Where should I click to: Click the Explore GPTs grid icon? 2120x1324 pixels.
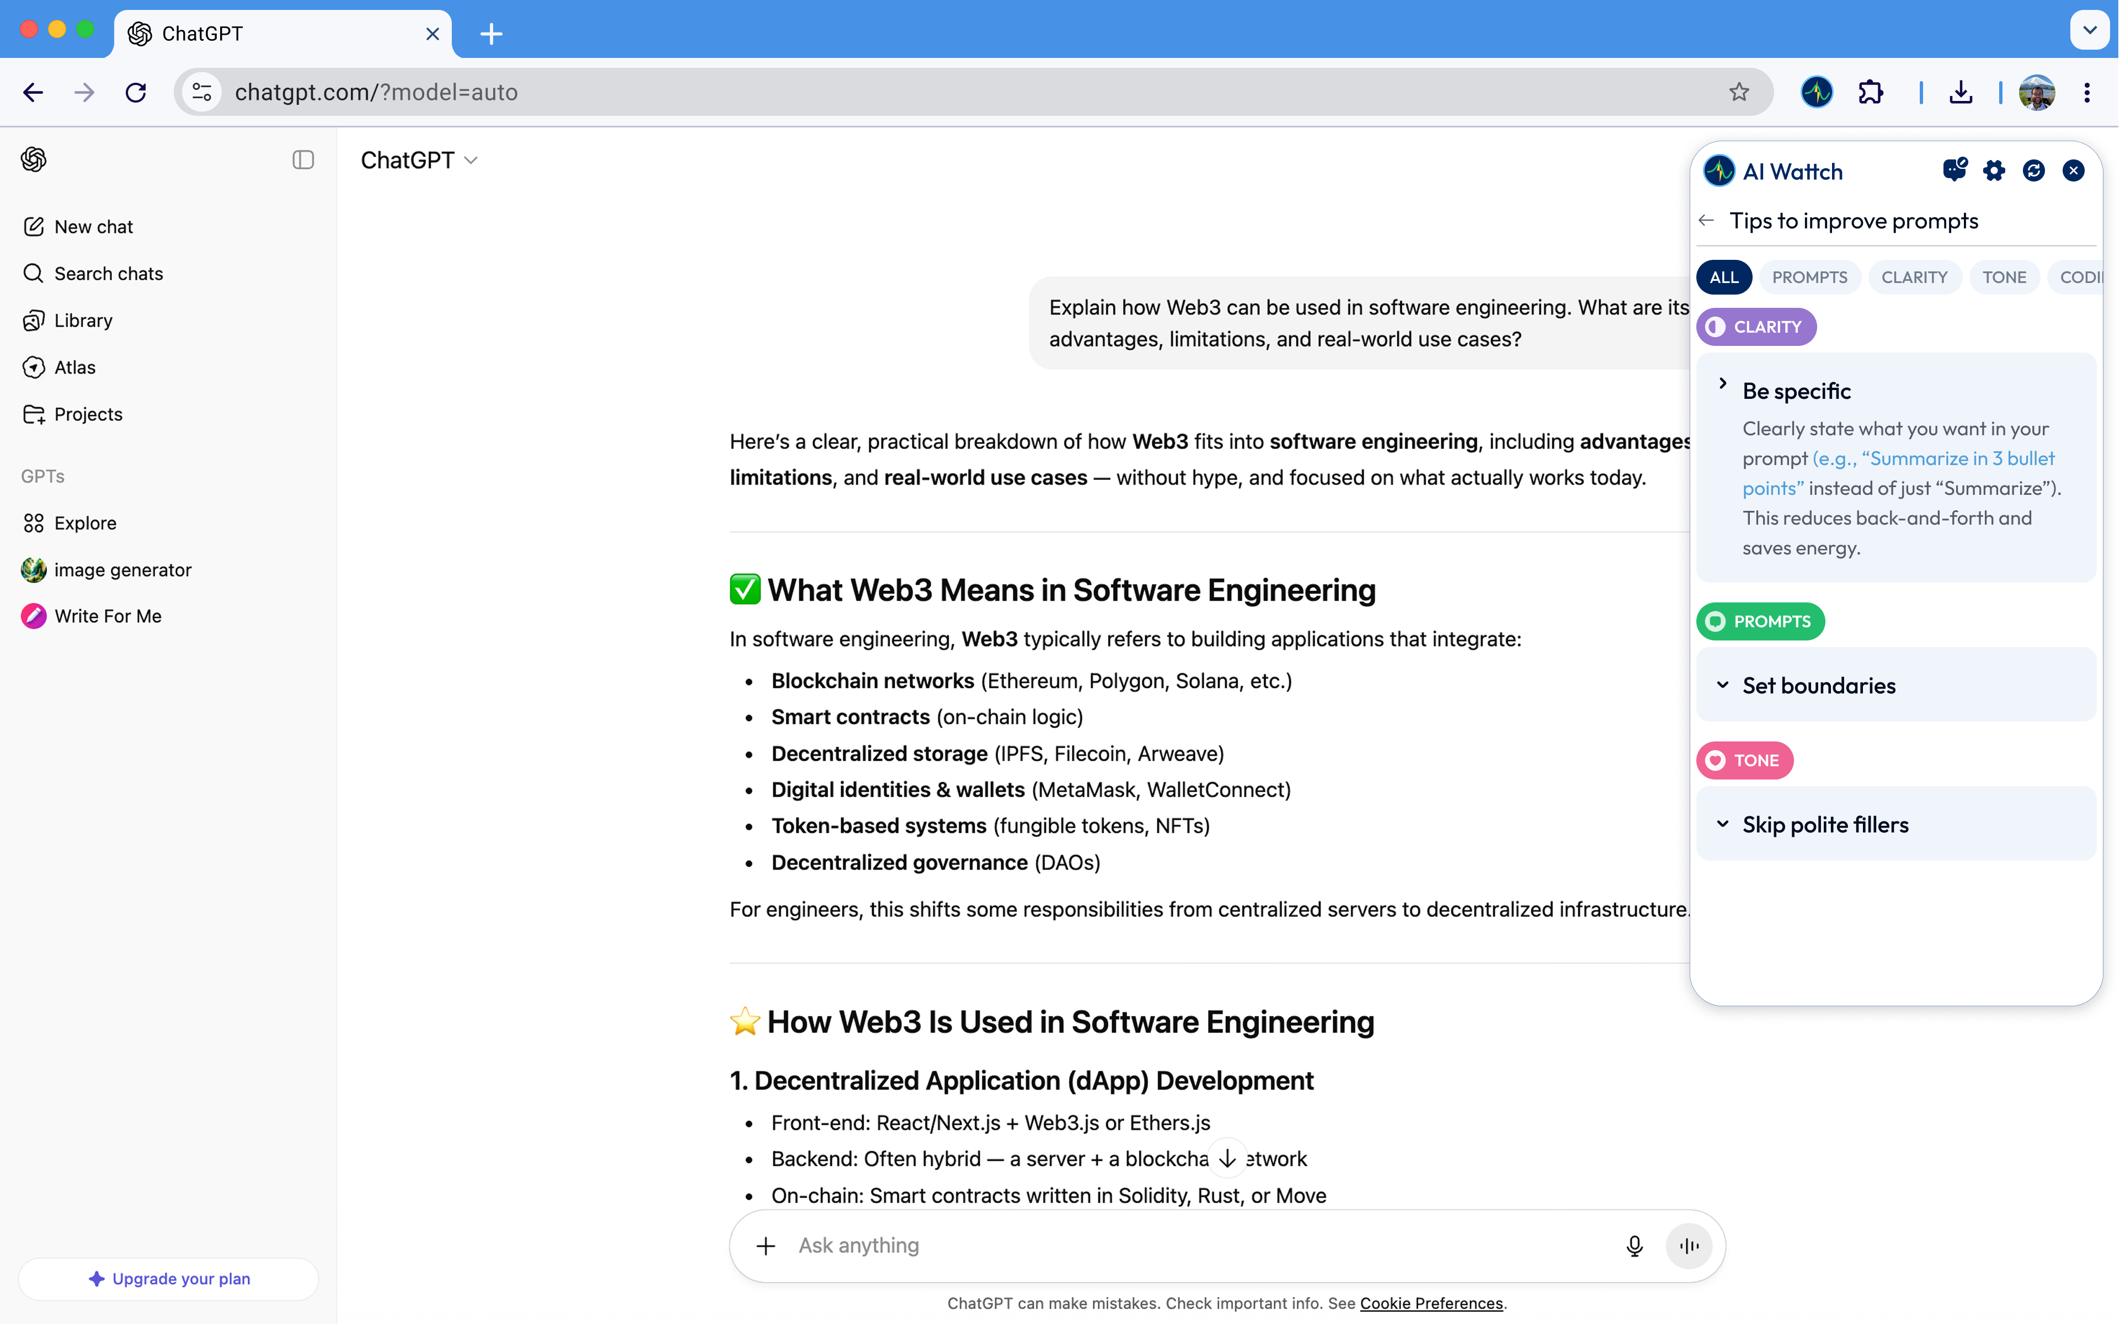click(33, 523)
